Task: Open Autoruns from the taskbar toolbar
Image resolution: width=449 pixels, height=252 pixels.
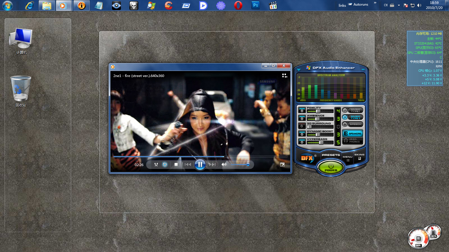Action: click(358, 4)
